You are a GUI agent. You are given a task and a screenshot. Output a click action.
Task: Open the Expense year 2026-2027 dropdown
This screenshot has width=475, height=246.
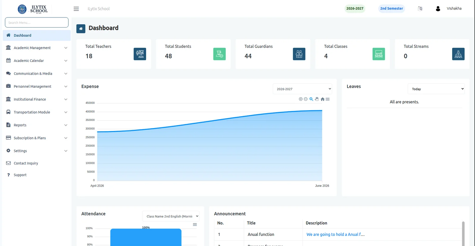click(x=302, y=89)
